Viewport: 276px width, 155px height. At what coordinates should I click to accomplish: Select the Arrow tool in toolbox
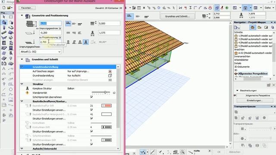point(4,17)
